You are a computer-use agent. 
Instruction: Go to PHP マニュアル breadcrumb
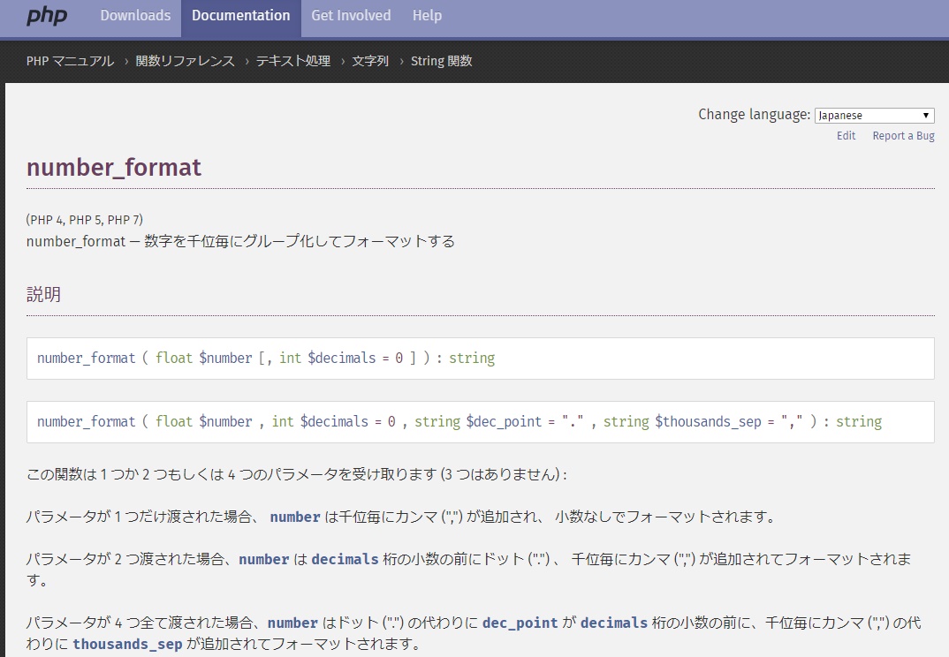tap(70, 61)
